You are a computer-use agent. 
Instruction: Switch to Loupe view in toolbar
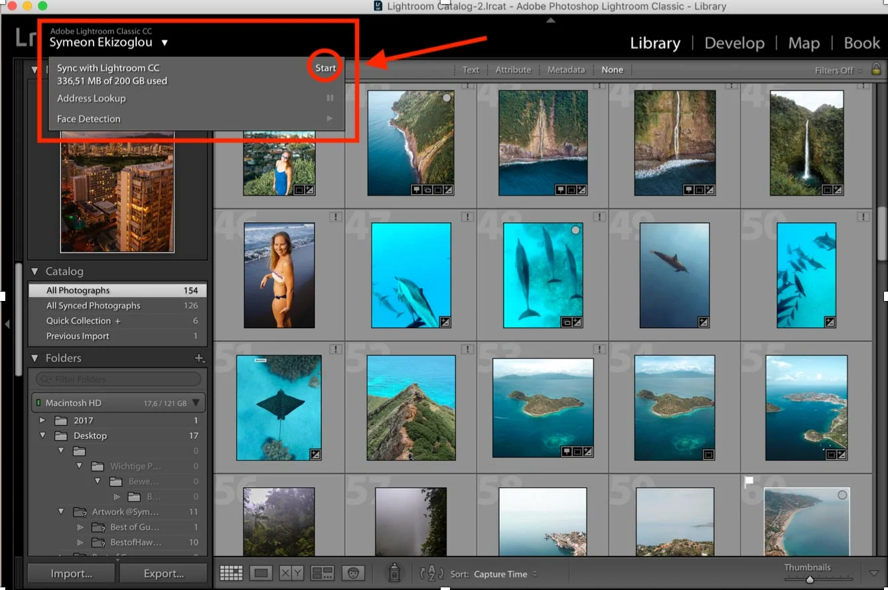pos(261,573)
